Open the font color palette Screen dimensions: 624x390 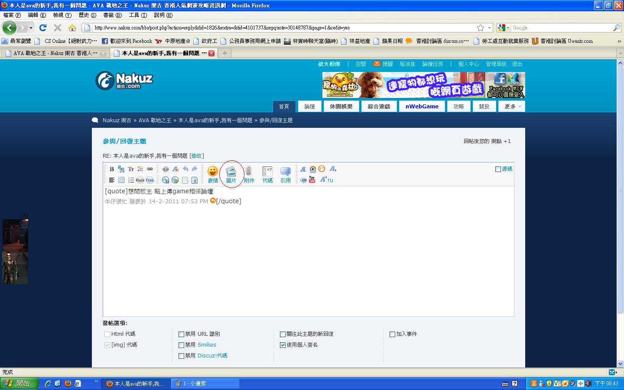140,169
